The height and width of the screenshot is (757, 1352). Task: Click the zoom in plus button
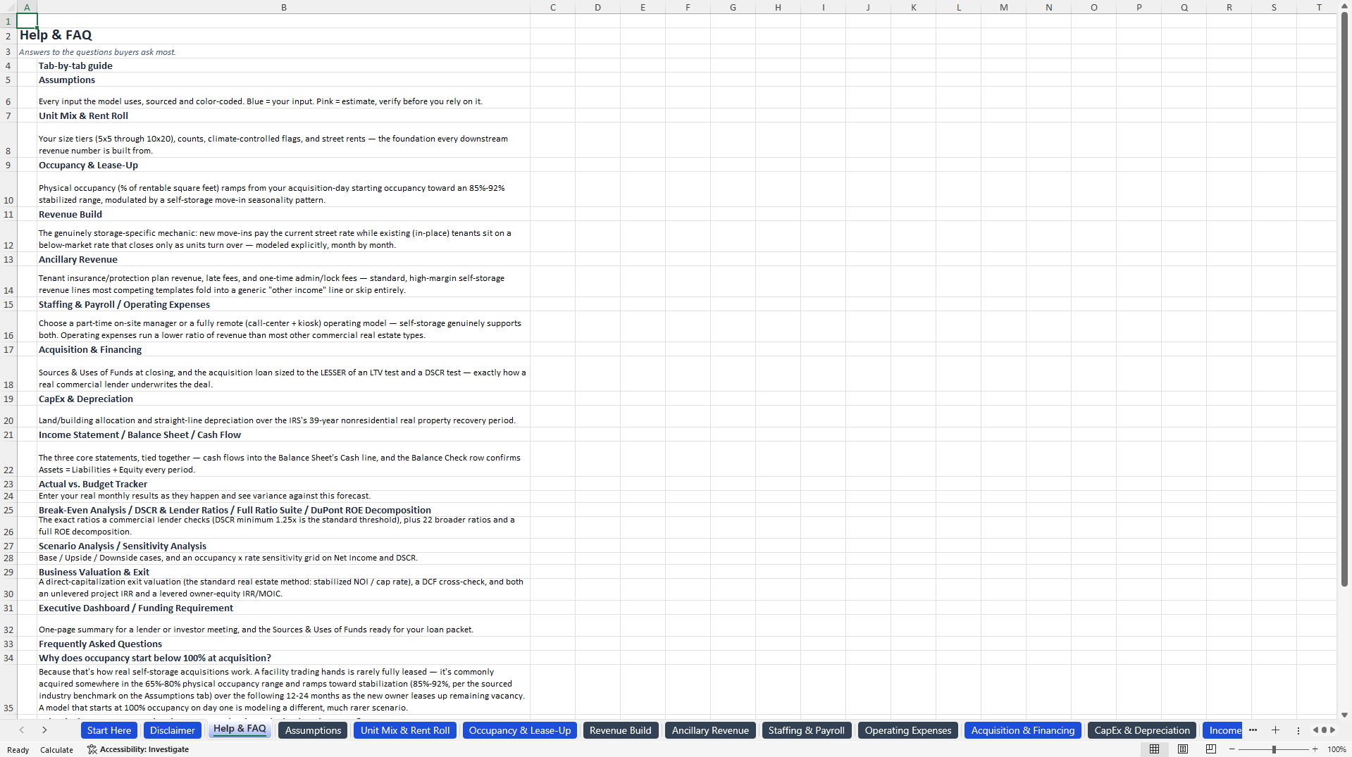pos(1315,749)
